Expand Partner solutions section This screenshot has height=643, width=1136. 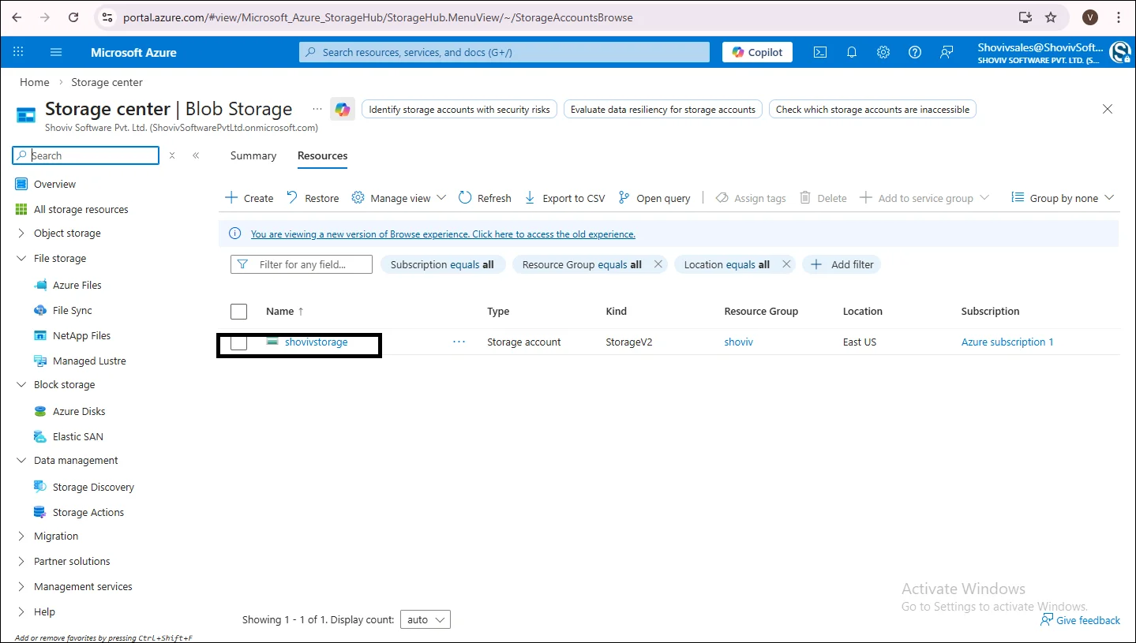[x=21, y=562]
